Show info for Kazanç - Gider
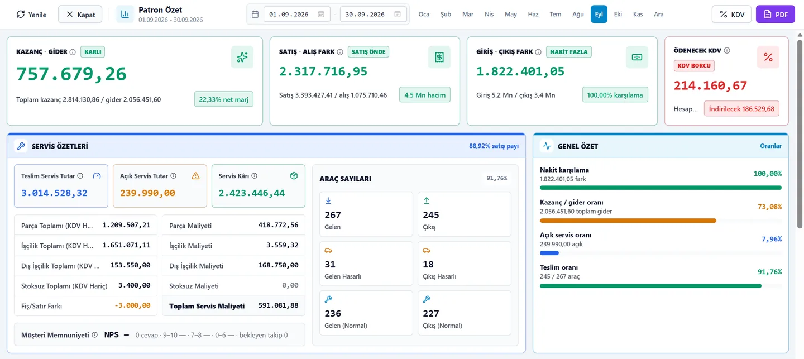The image size is (804, 359). point(73,52)
